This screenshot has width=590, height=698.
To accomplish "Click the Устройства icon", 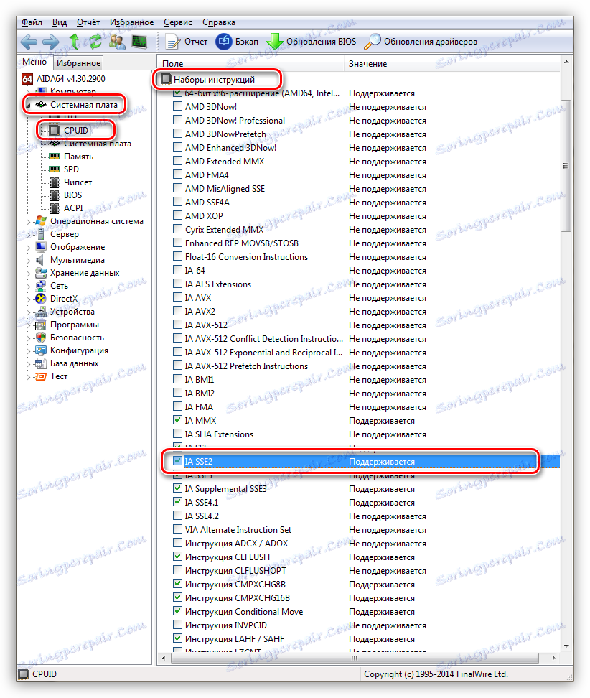I will 41,311.
